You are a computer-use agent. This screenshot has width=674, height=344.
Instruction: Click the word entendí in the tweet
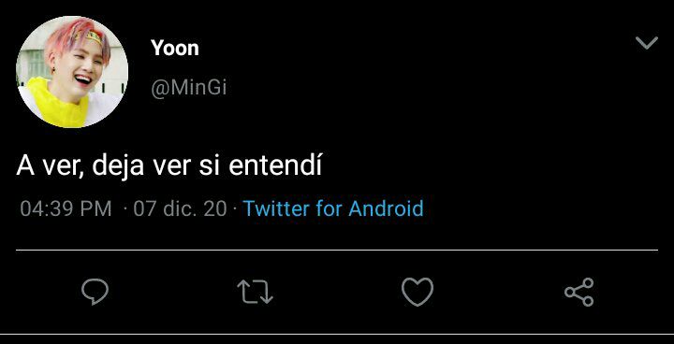coord(275,166)
